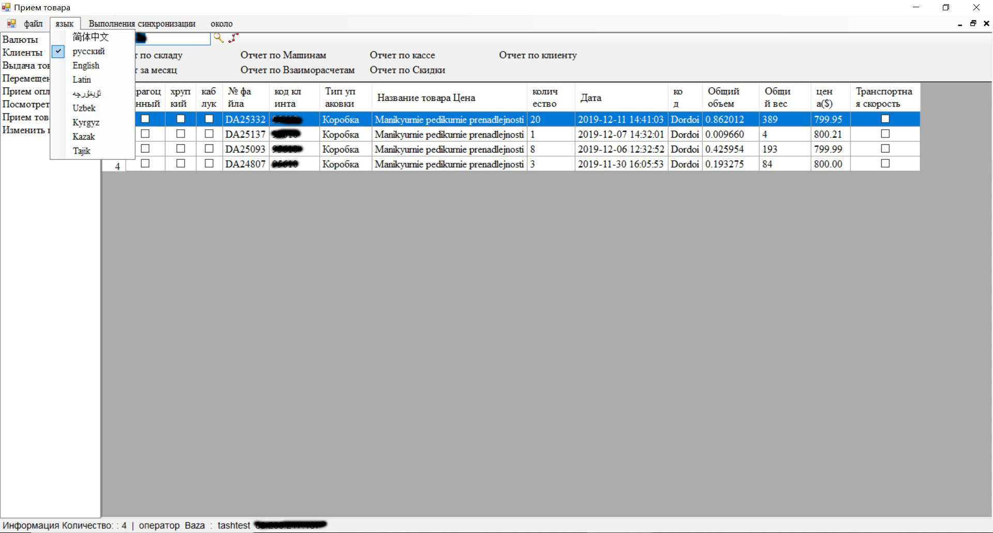The height and width of the screenshot is (533, 993).
Task: Click the red connector icon beside search
Action: pos(233,38)
